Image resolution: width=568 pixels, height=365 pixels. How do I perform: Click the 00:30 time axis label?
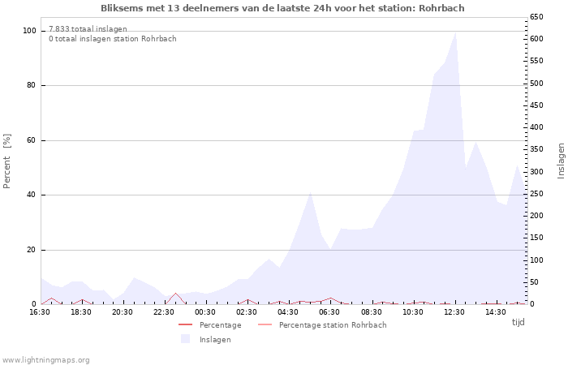click(x=205, y=312)
